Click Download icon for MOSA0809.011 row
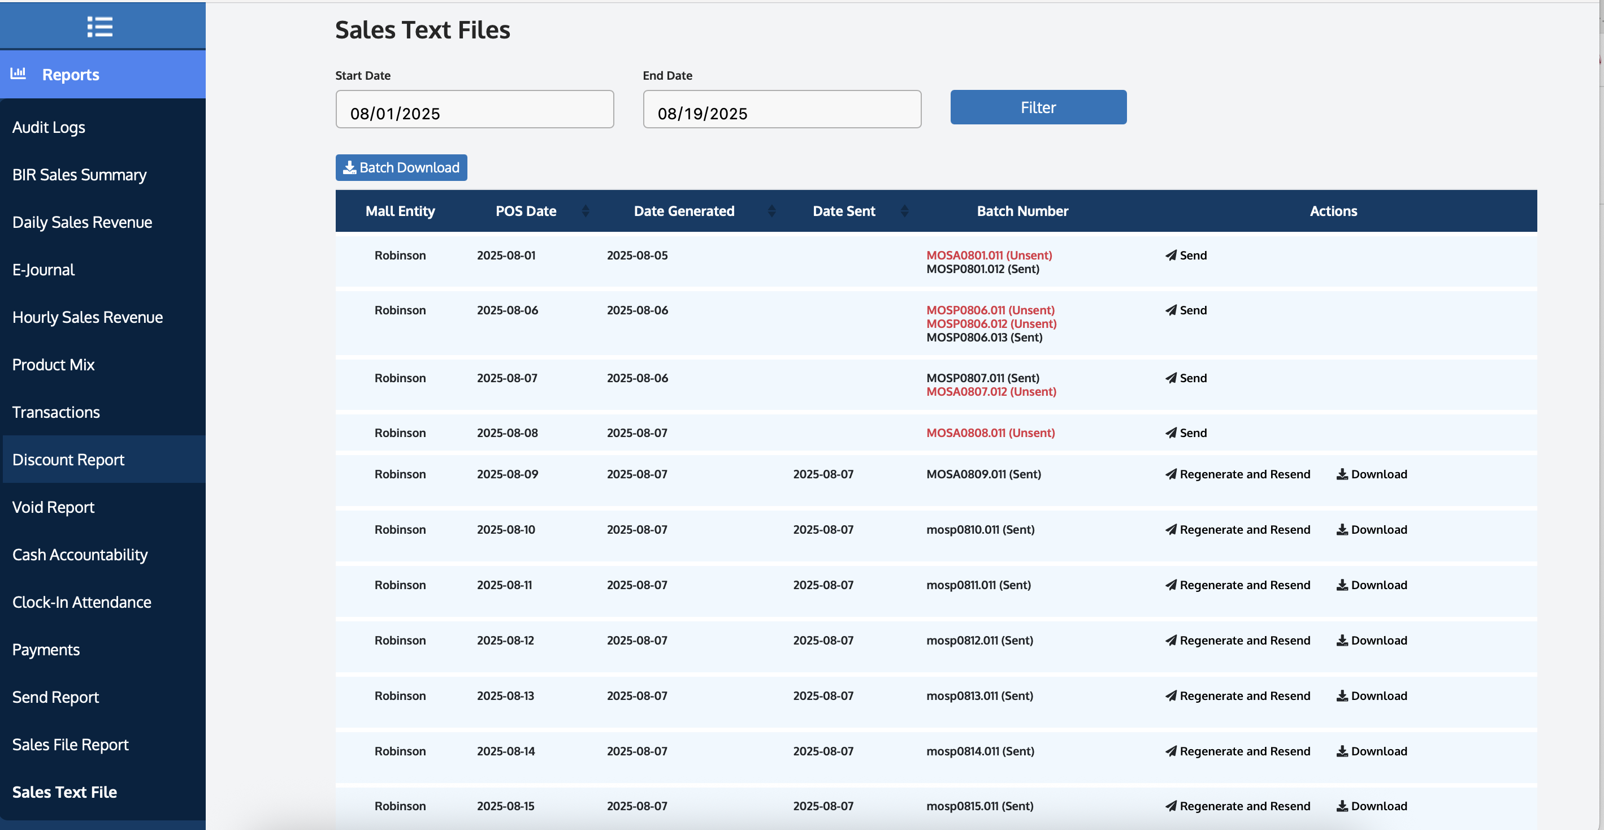 (x=1342, y=474)
